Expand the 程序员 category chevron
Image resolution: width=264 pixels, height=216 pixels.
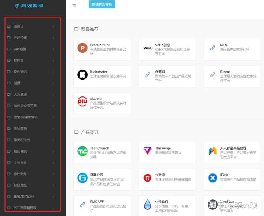(54, 61)
